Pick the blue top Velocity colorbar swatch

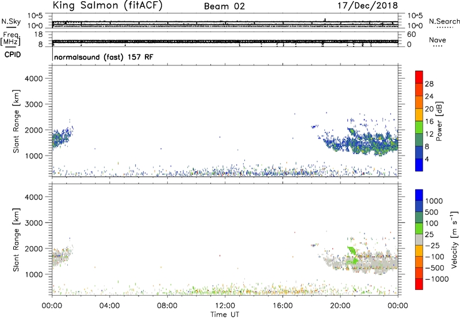click(419, 195)
